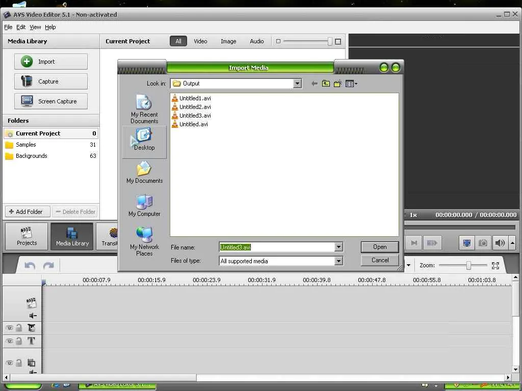Open the View menu
Screen dimensions: 522x391
pyautogui.click(x=35, y=27)
